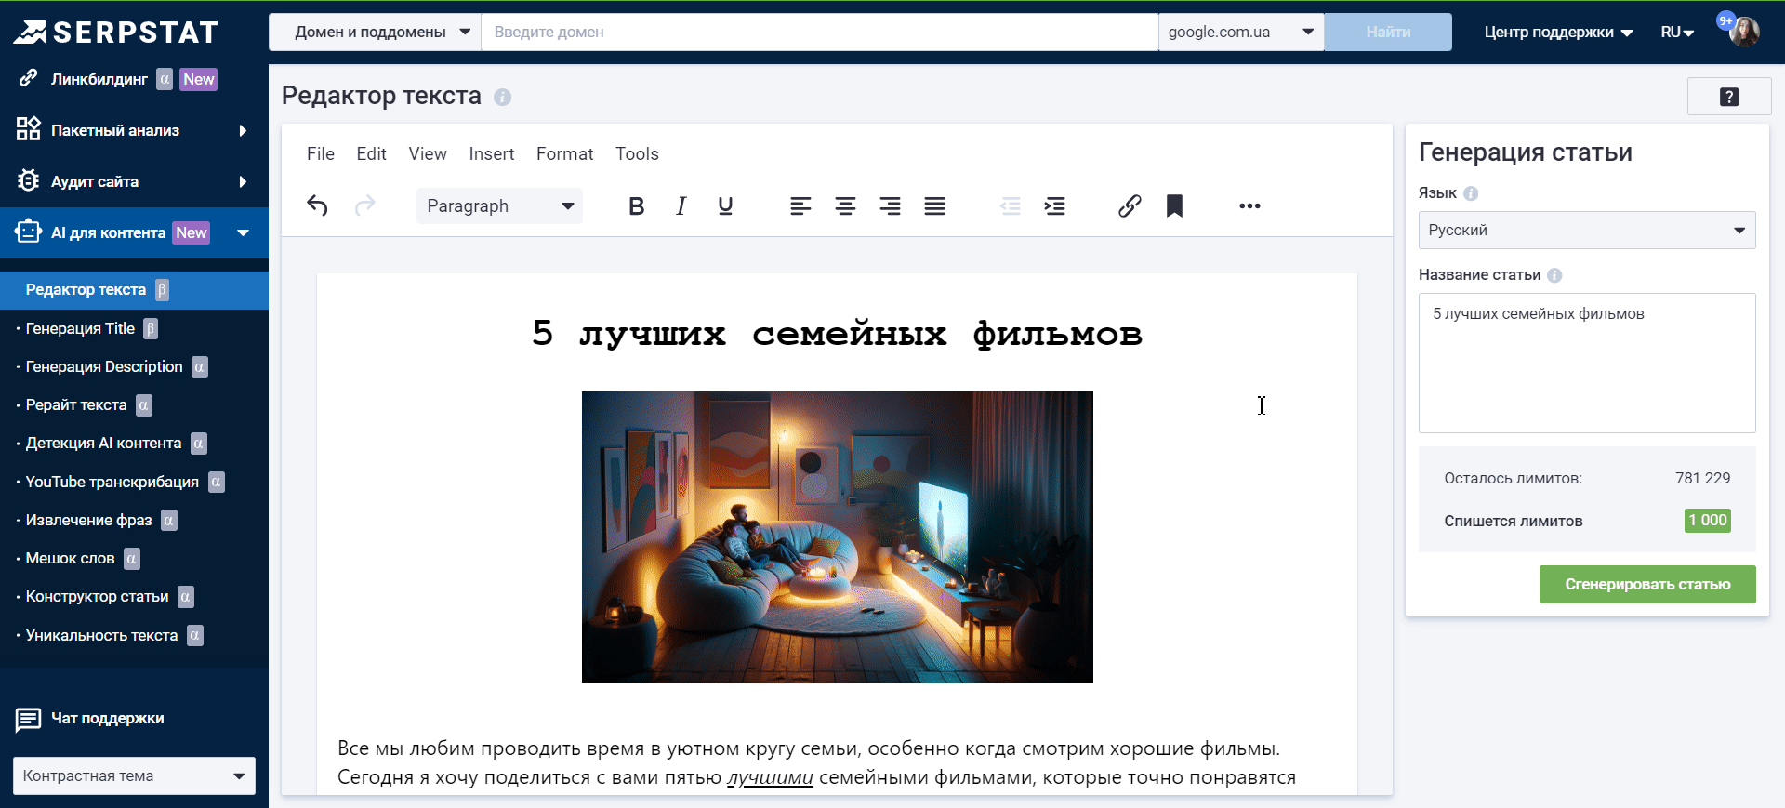1785x808 pixels.
Task: Open user profile avatar
Action: 1744,32
